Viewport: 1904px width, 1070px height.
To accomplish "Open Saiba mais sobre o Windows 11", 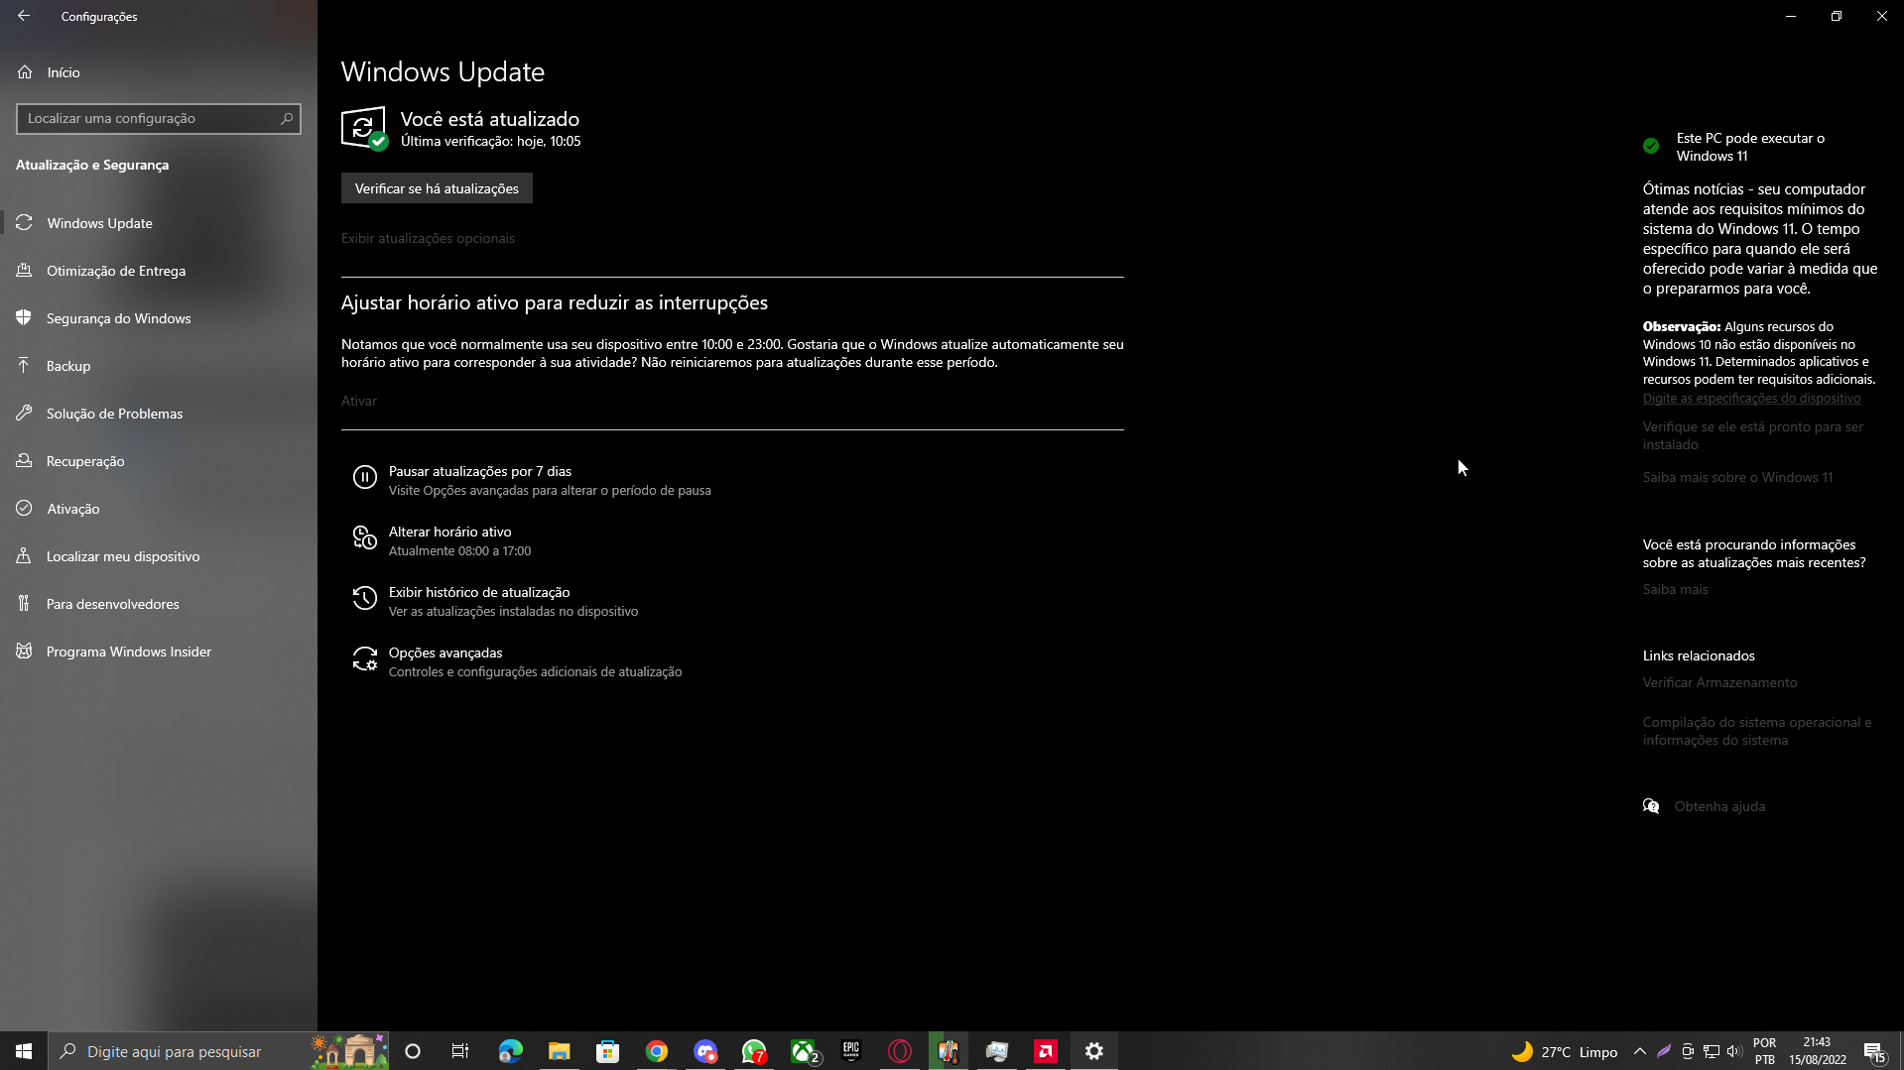I will [1737, 477].
